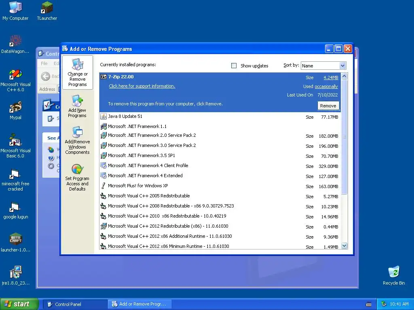Switch to Control Panel taskbar button
414x310 pixels.
point(75,304)
